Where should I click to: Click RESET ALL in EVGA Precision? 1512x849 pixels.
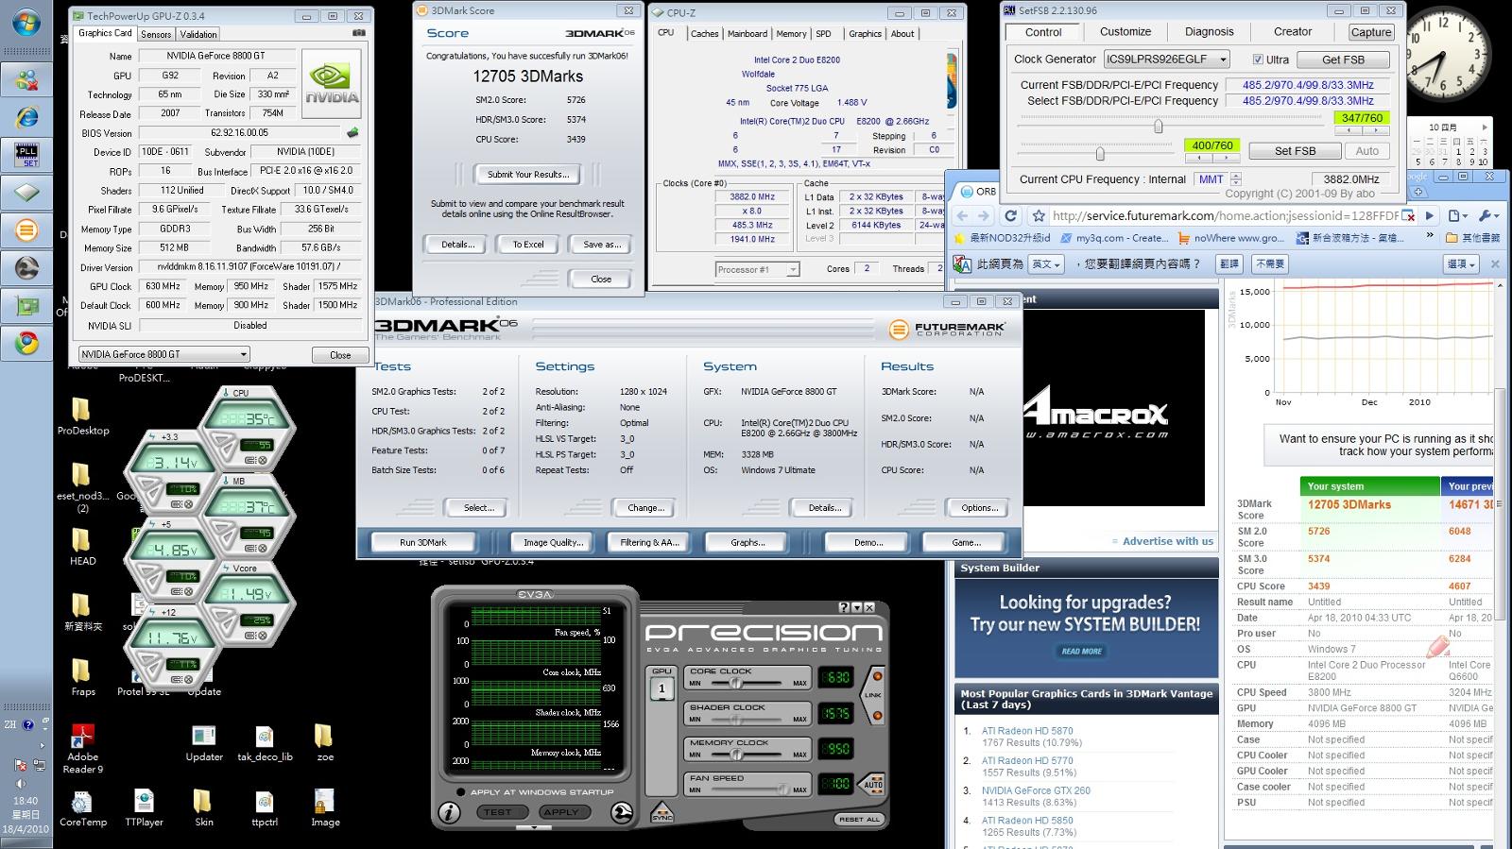click(x=859, y=819)
